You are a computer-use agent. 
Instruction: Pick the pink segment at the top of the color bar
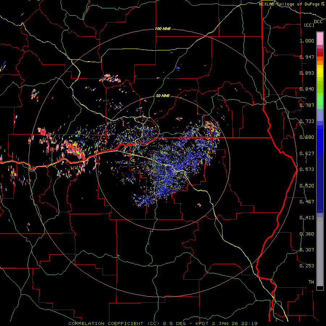point(320,38)
